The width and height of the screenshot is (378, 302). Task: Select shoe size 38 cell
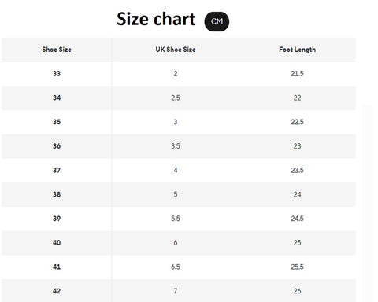coord(57,194)
